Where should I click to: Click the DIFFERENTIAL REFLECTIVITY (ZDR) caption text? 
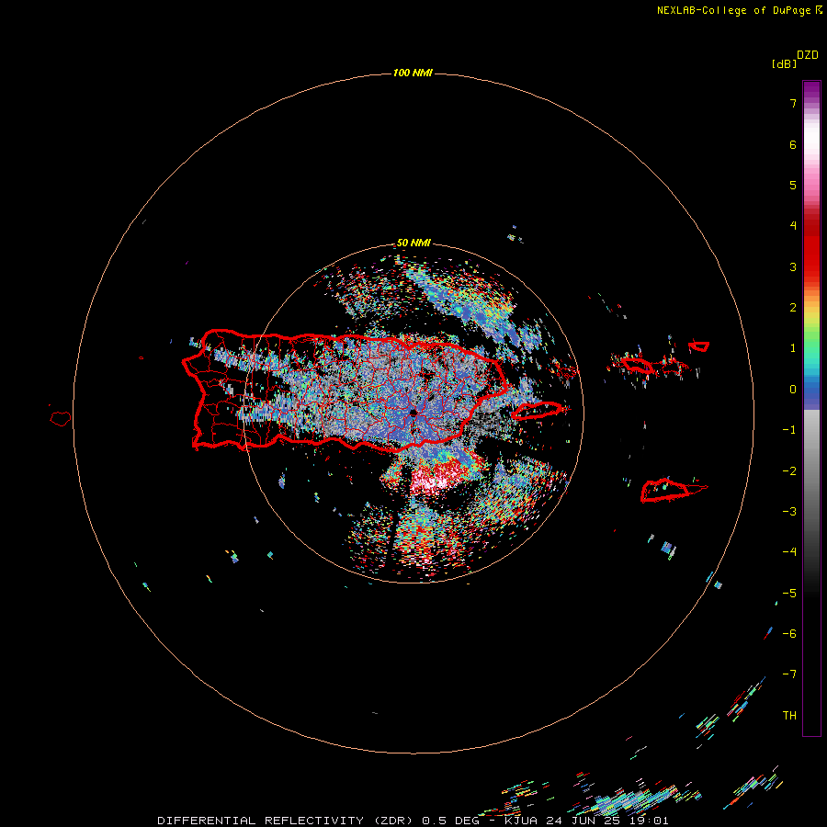287,821
